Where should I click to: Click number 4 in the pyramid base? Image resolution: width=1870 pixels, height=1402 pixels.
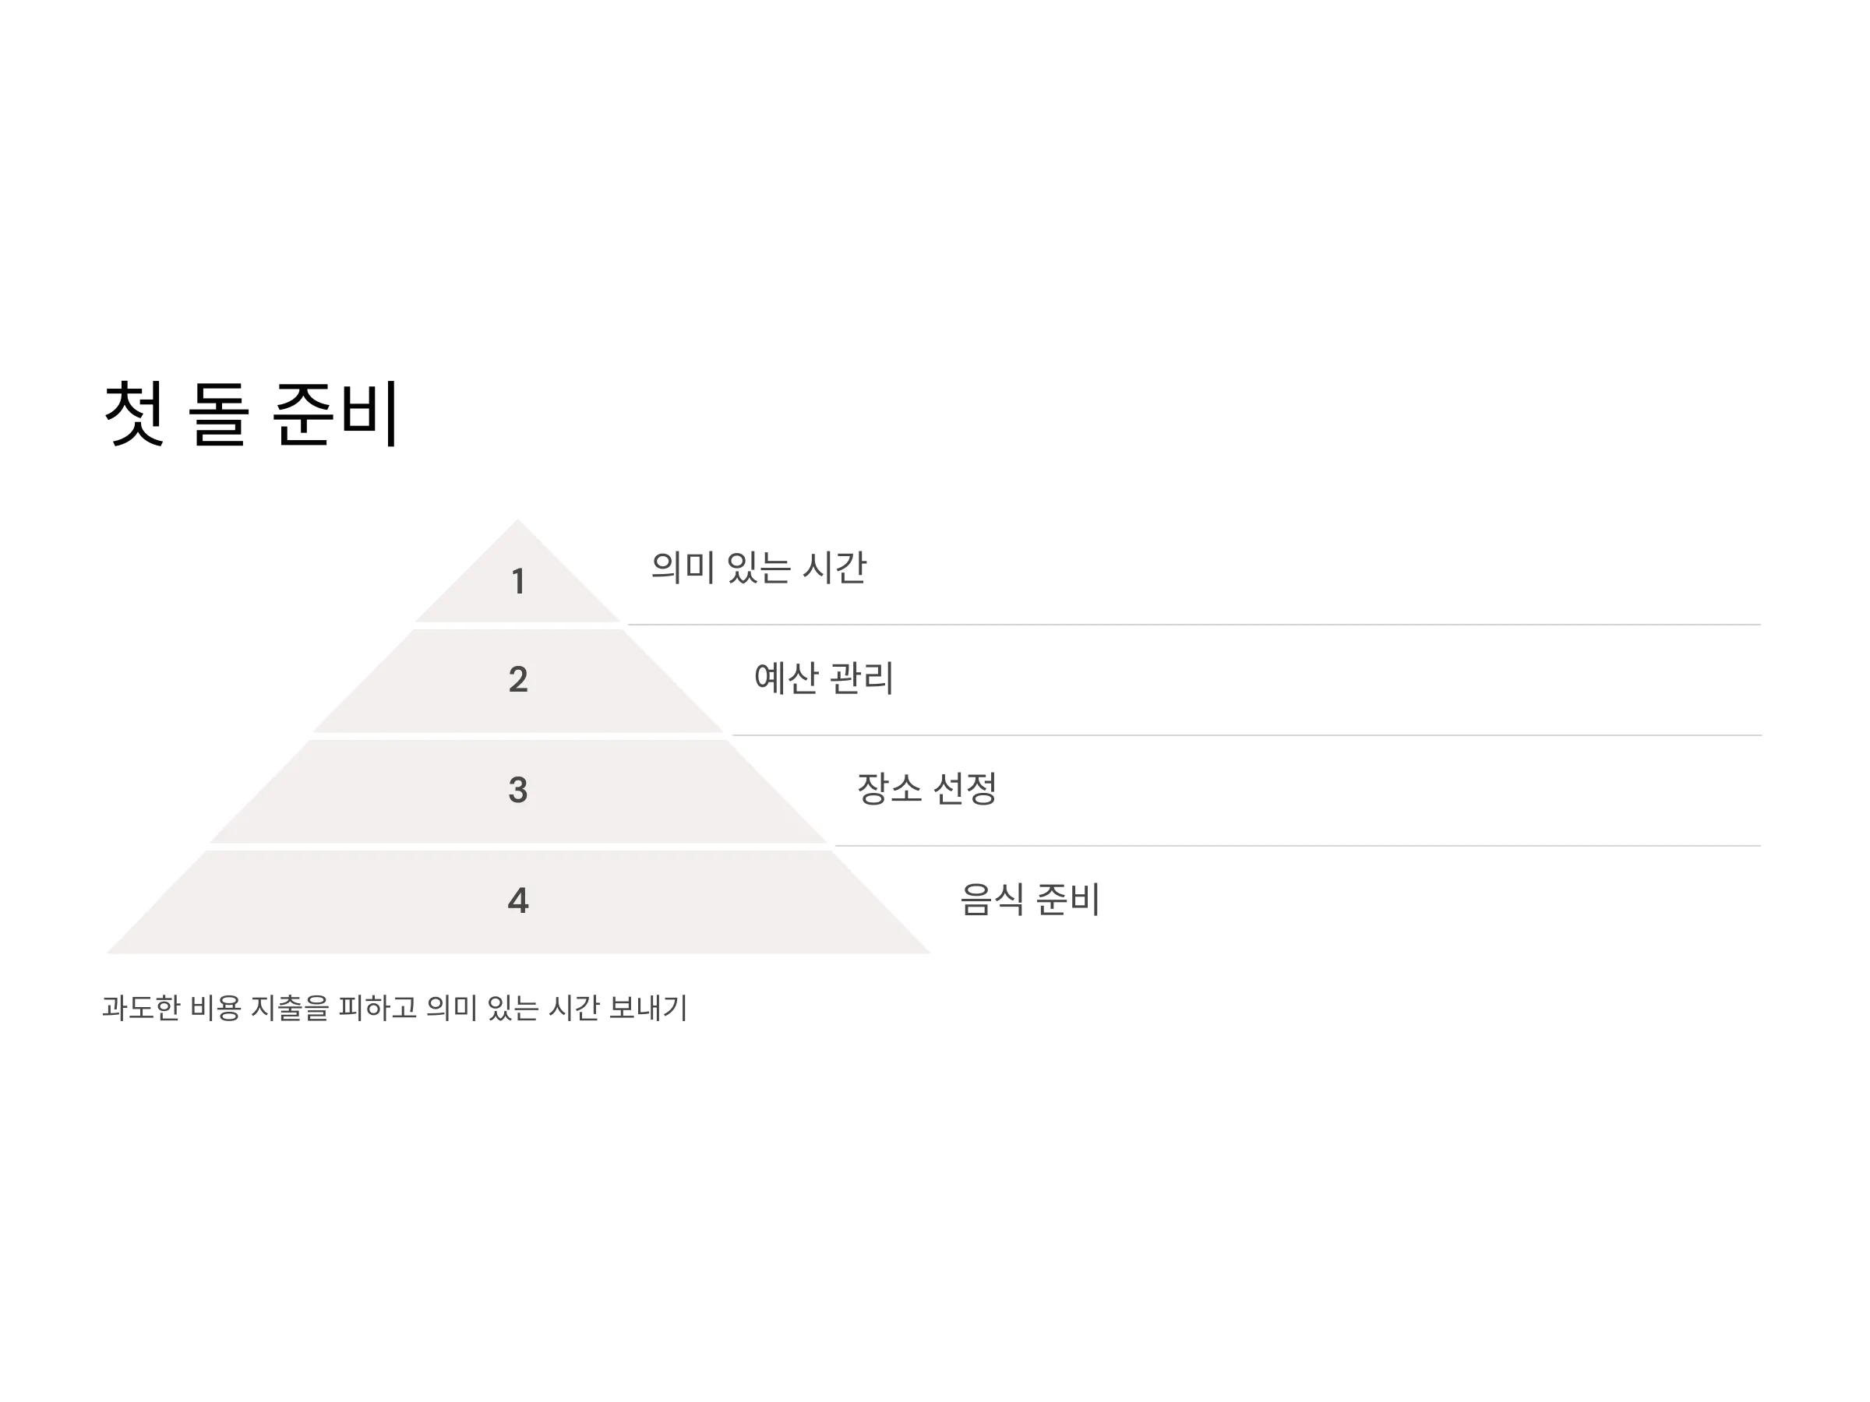pos(518,901)
